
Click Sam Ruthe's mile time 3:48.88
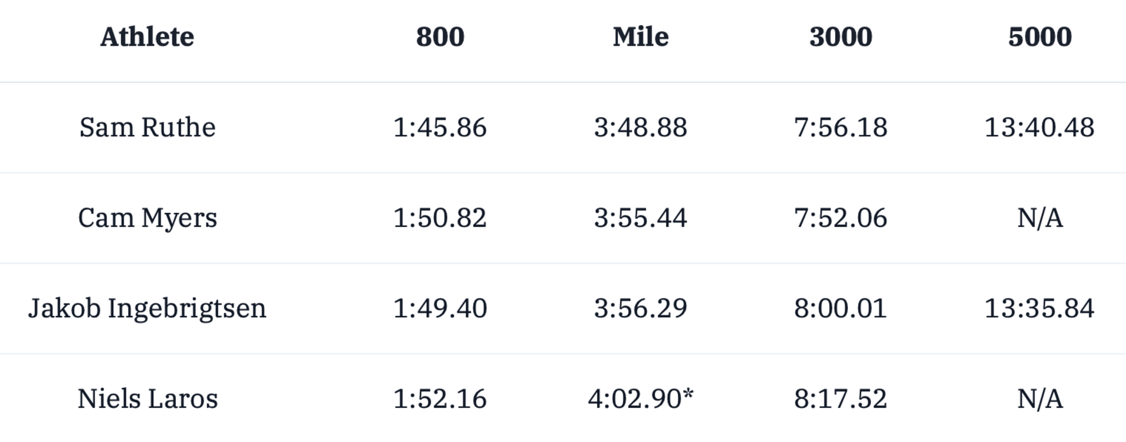click(640, 127)
